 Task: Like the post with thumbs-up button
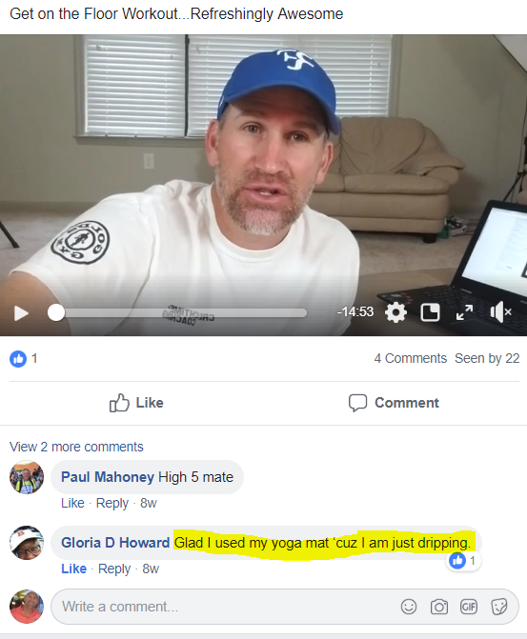(136, 403)
